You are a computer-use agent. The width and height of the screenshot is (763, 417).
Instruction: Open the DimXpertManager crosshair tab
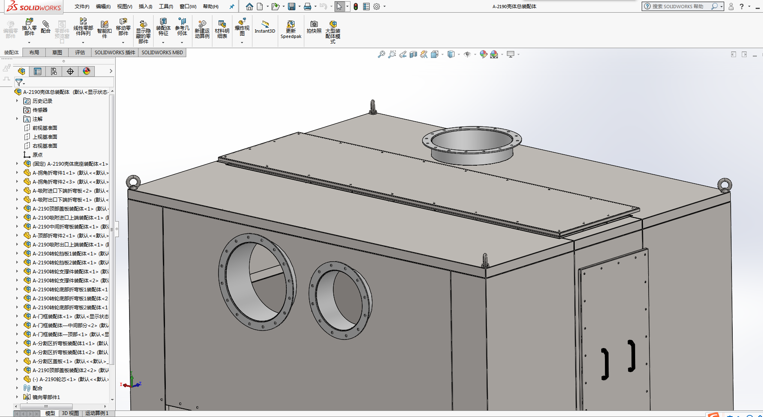[70, 71]
